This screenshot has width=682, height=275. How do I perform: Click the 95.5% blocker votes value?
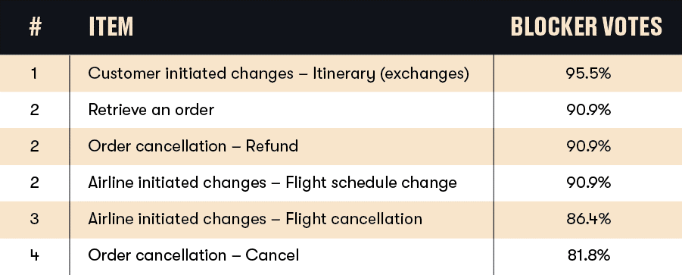[x=588, y=73]
